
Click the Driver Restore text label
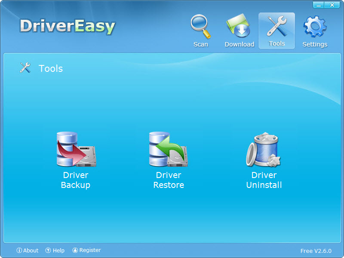click(169, 180)
